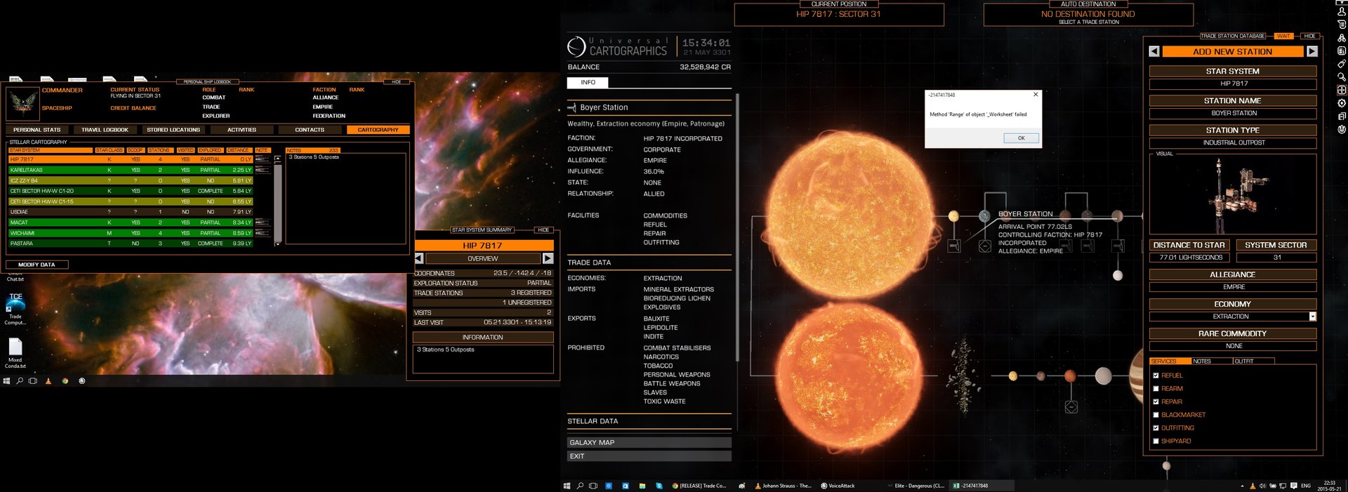Uncheck the REFUEL service checkbox
Image resolution: width=1348 pixels, height=492 pixels.
(1156, 375)
